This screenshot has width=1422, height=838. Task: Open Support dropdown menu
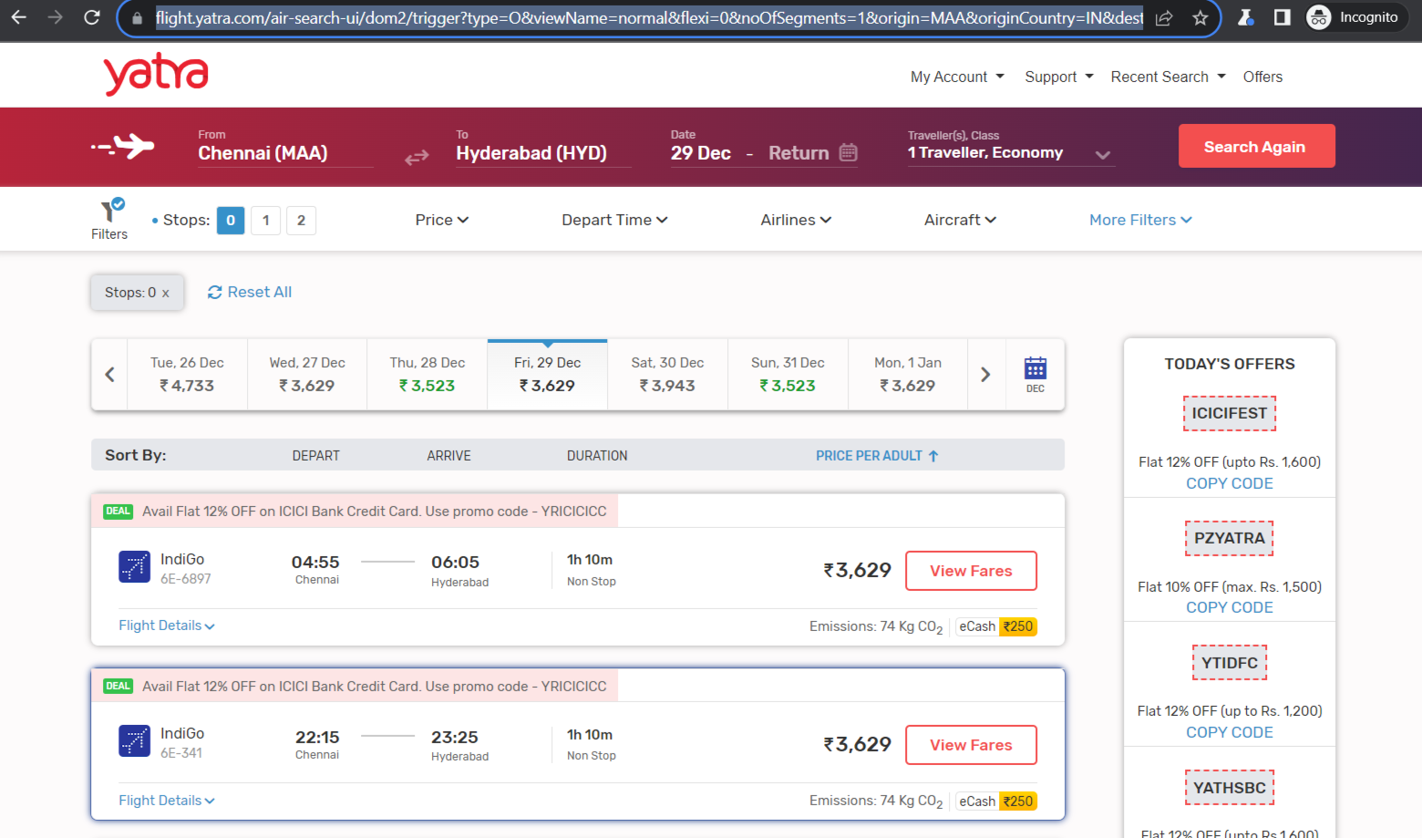(x=1059, y=77)
